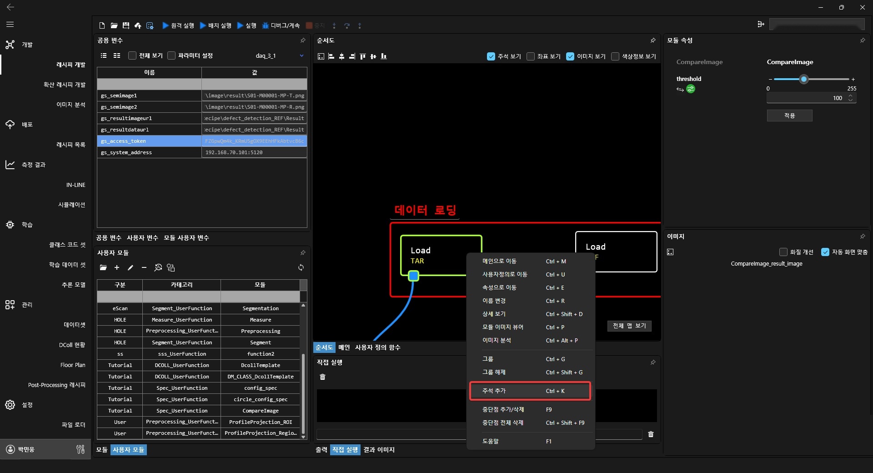The height and width of the screenshot is (473, 873).
Task: Switch to the 사용자 변수 tab
Action: click(142, 238)
